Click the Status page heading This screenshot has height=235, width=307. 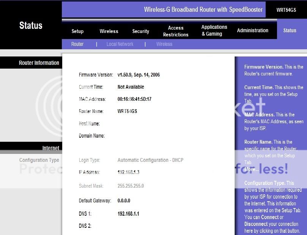[x=31, y=25]
